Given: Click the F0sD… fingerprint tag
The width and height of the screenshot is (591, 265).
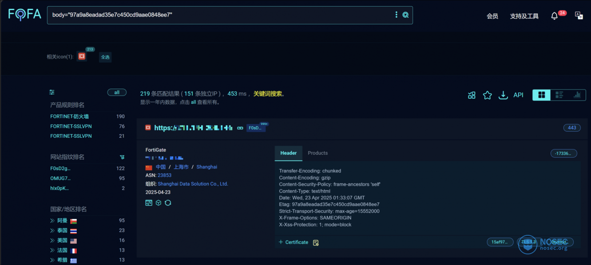Looking at the screenshot, I should pyautogui.click(x=256, y=128).
